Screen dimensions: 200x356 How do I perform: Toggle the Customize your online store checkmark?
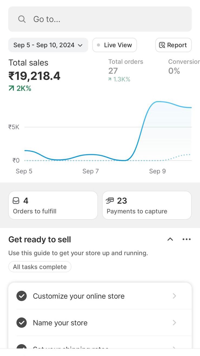point(22,296)
